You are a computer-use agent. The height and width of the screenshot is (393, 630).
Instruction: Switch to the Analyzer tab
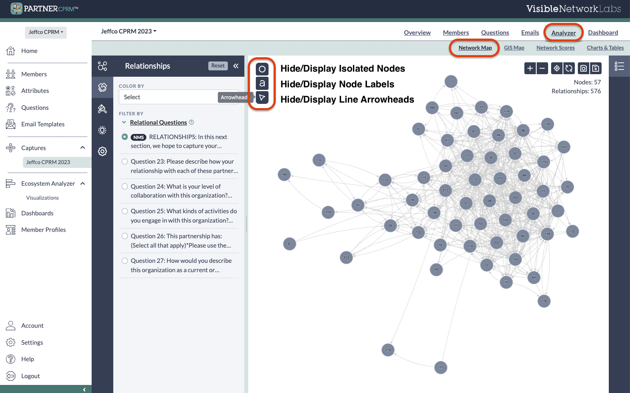pos(563,33)
